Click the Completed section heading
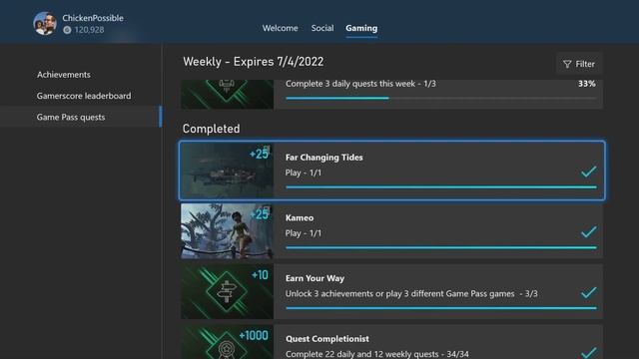The width and height of the screenshot is (639, 359). (x=211, y=129)
